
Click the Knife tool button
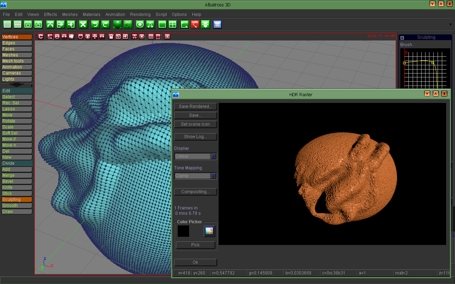[x=17, y=187]
